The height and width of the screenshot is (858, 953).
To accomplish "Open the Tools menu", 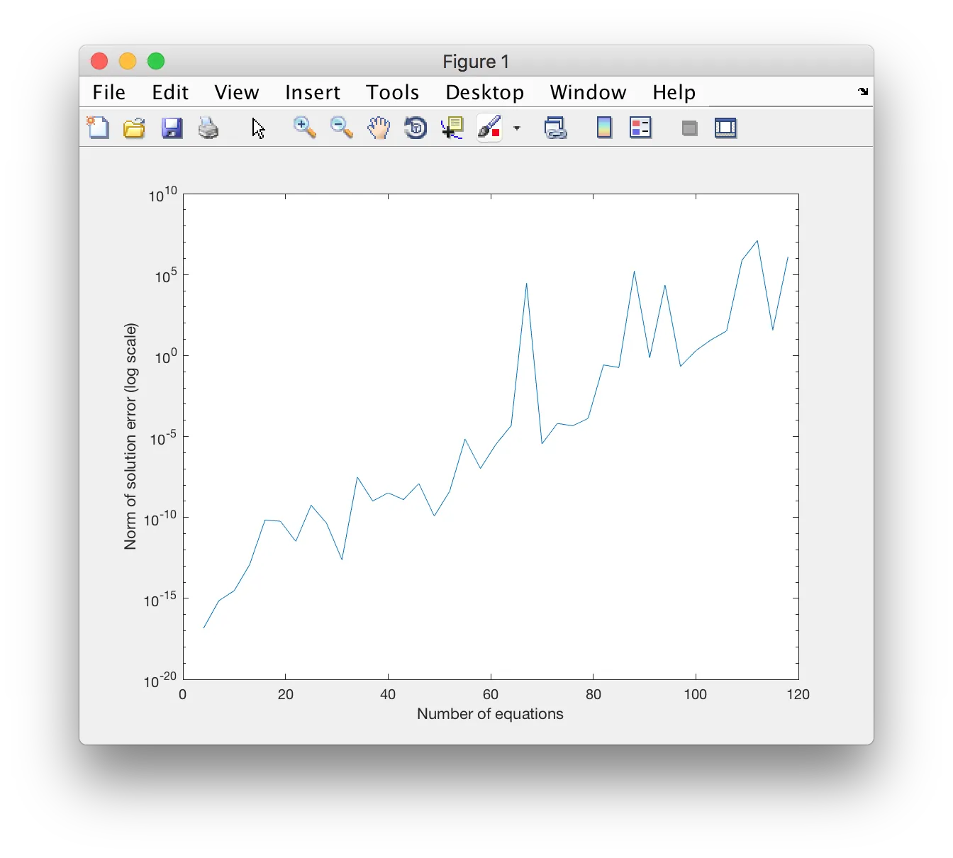I will (x=393, y=92).
